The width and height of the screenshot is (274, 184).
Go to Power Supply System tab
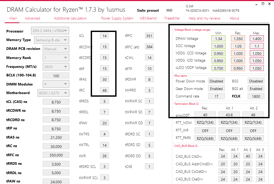[117, 18]
